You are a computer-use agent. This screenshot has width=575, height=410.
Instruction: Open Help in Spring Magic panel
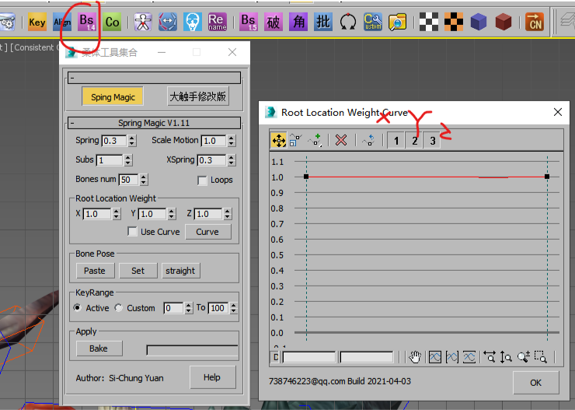click(x=212, y=377)
